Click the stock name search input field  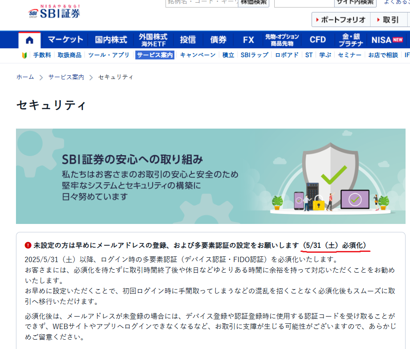click(x=201, y=2)
